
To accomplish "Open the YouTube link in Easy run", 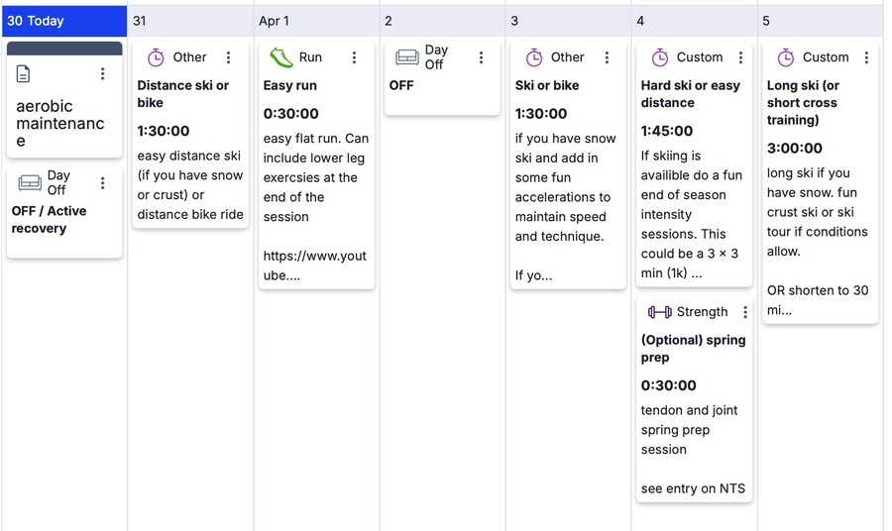I will click(x=314, y=265).
